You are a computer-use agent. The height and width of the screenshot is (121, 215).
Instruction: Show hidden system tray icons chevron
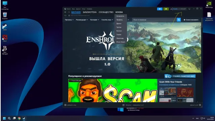pos(193,118)
